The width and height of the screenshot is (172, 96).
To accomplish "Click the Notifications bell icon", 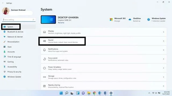I will coord(44,50).
